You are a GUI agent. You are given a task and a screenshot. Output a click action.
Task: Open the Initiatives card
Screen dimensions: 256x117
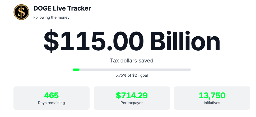212,98
